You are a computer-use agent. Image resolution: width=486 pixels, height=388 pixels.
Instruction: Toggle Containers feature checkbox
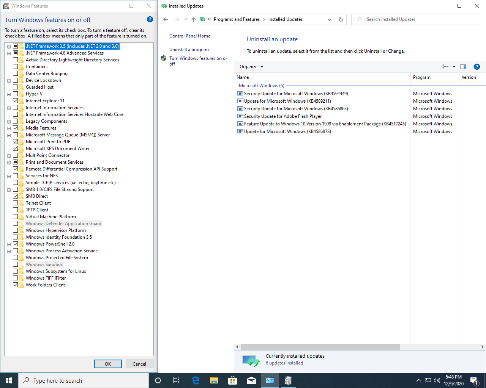(x=15, y=67)
